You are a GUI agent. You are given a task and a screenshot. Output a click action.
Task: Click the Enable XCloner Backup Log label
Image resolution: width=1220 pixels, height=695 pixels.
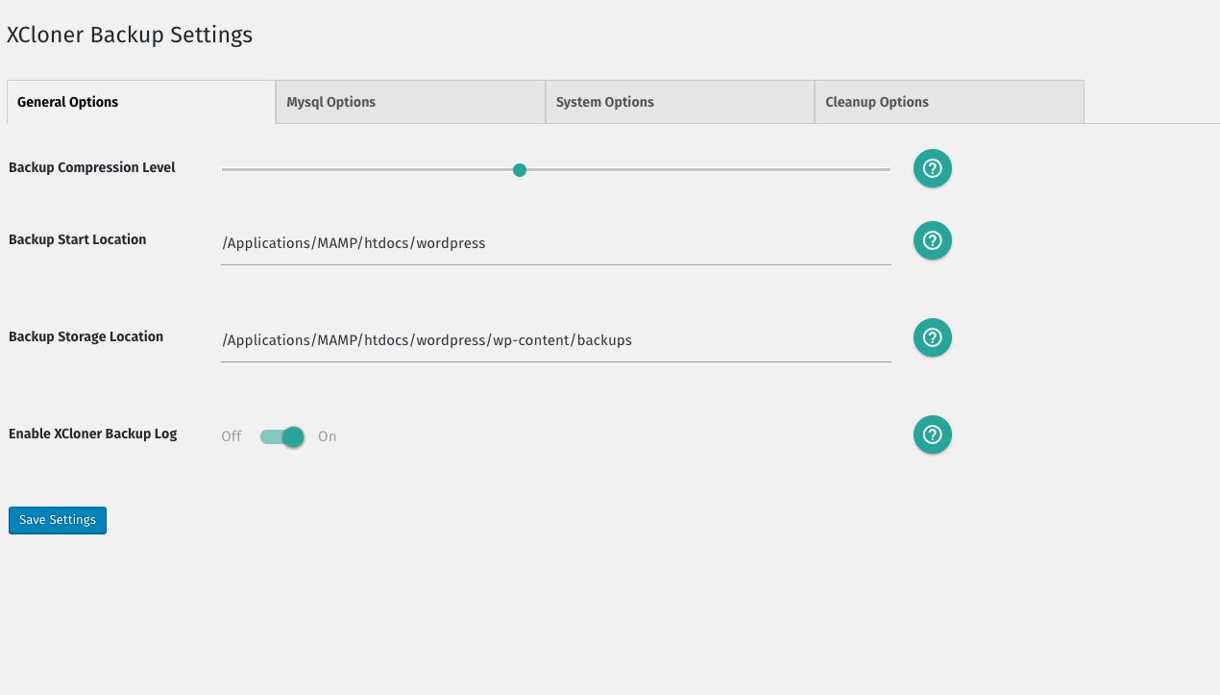93,434
